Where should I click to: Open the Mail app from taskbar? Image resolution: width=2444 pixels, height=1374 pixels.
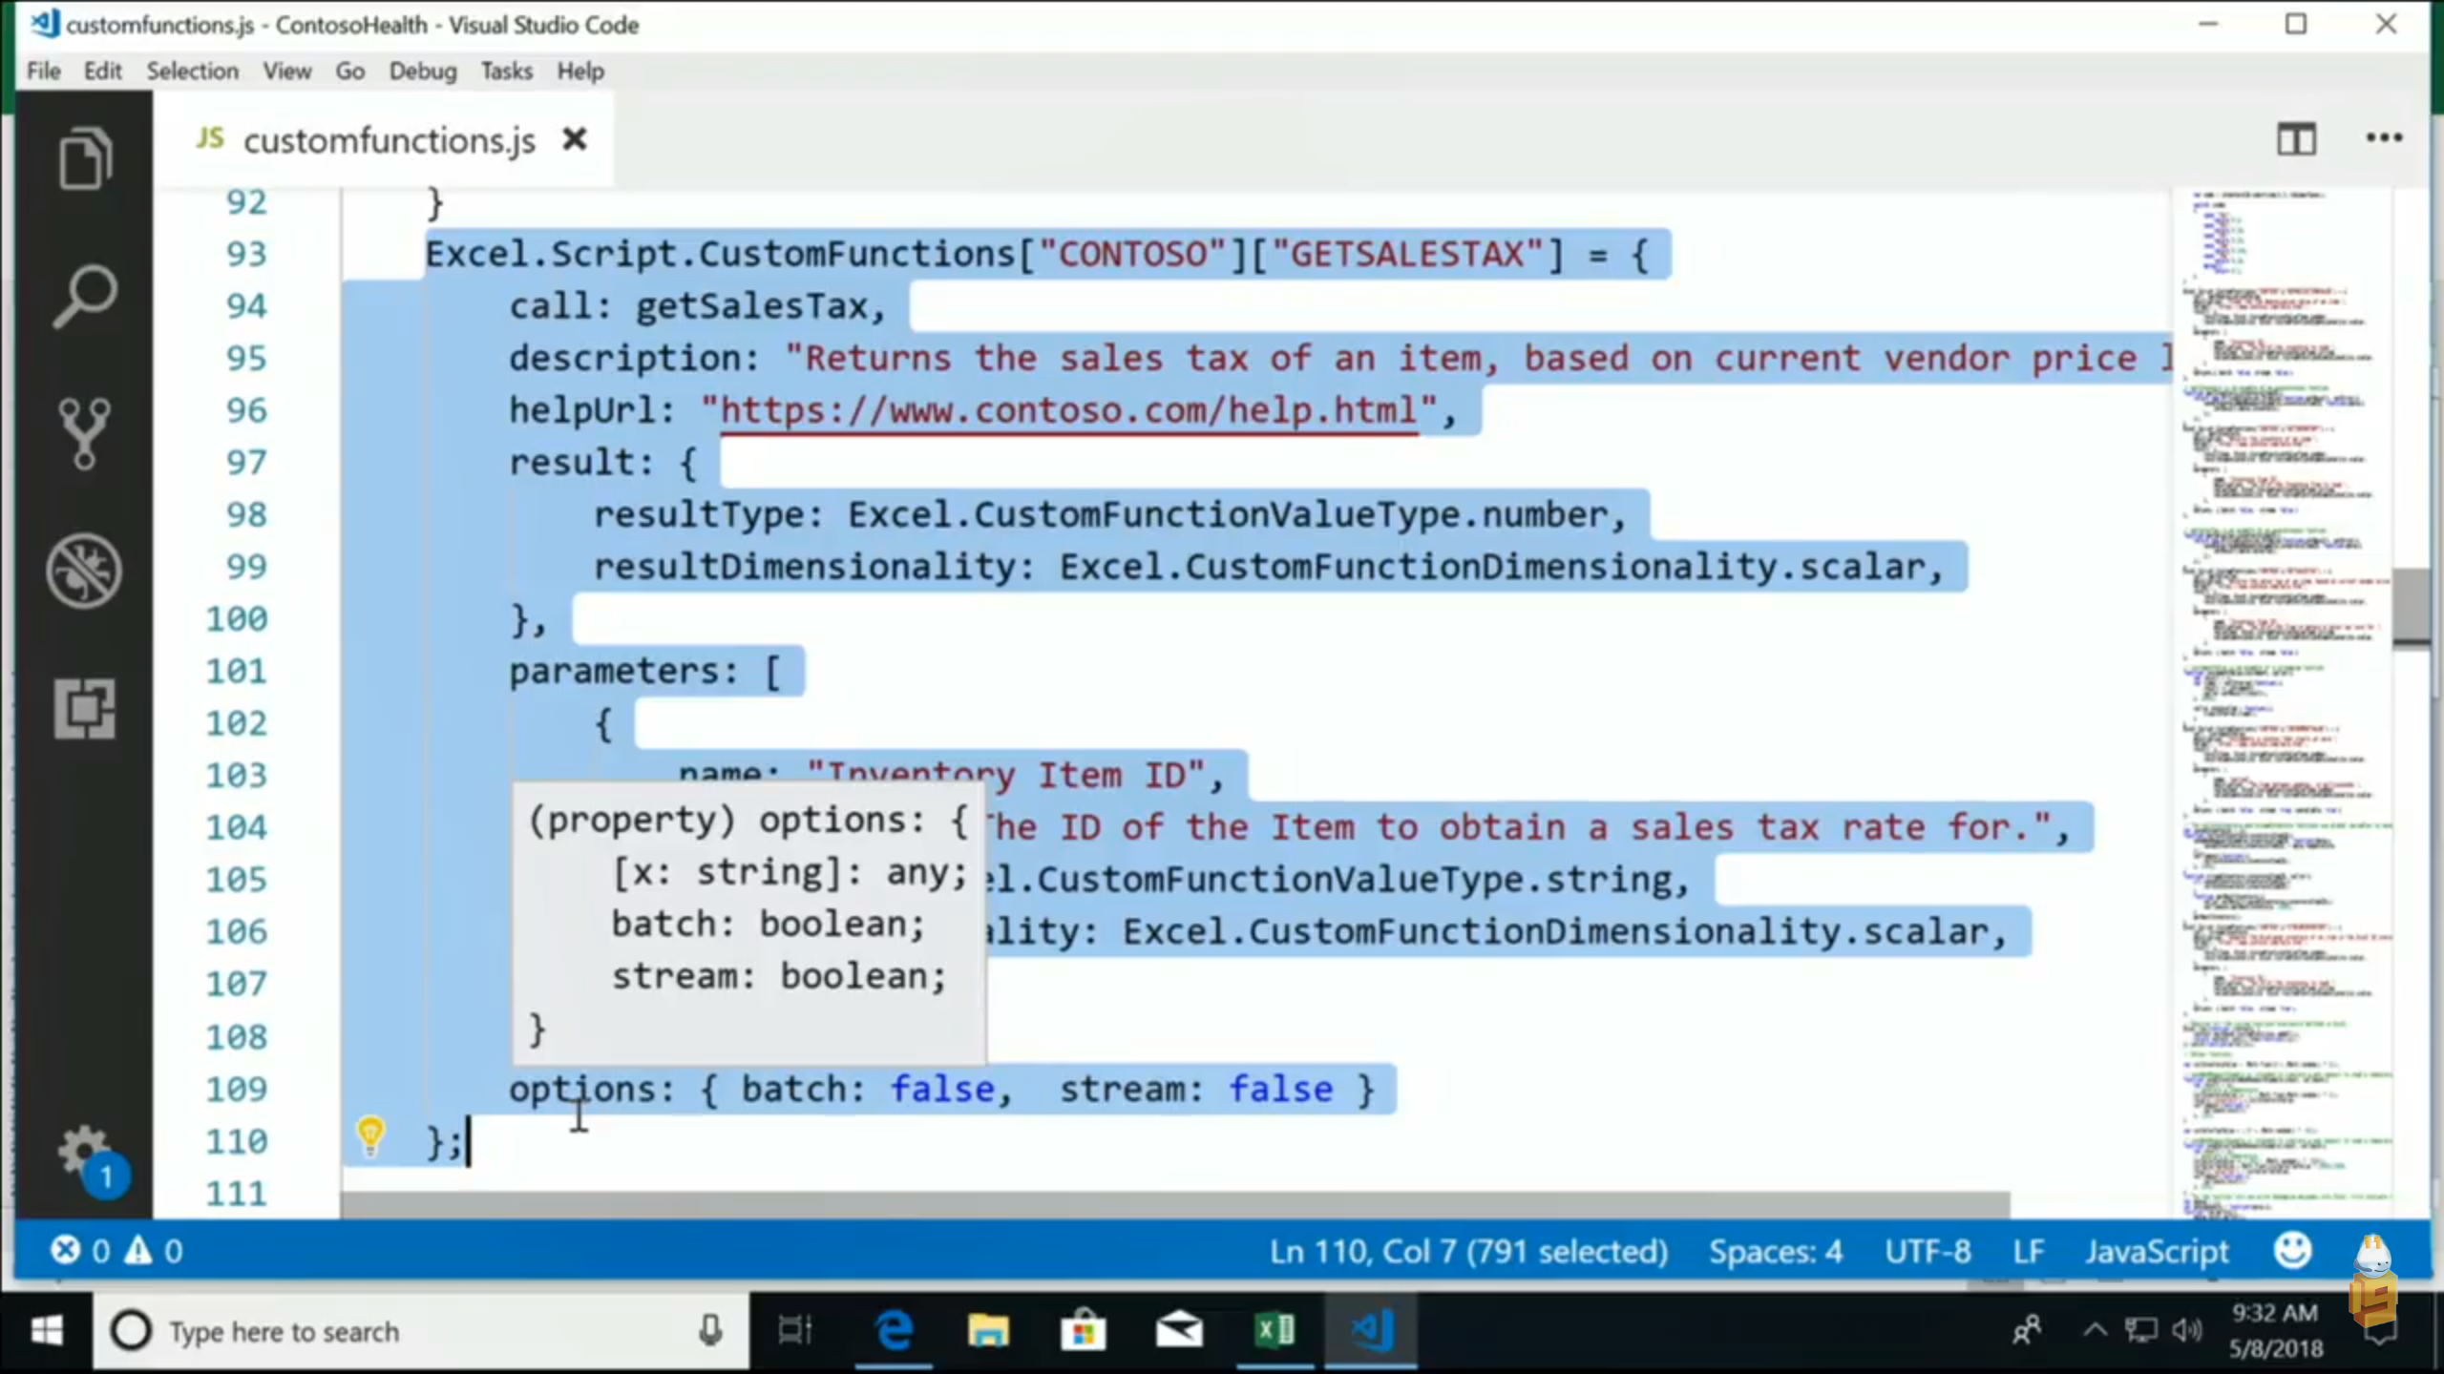1179,1331
